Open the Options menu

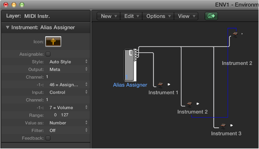point(158,16)
